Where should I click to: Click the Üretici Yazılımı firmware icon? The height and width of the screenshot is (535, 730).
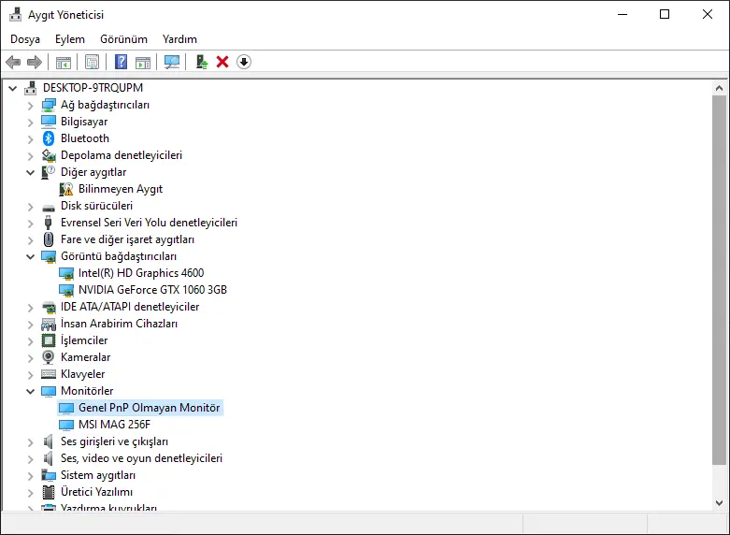click(x=49, y=492)
